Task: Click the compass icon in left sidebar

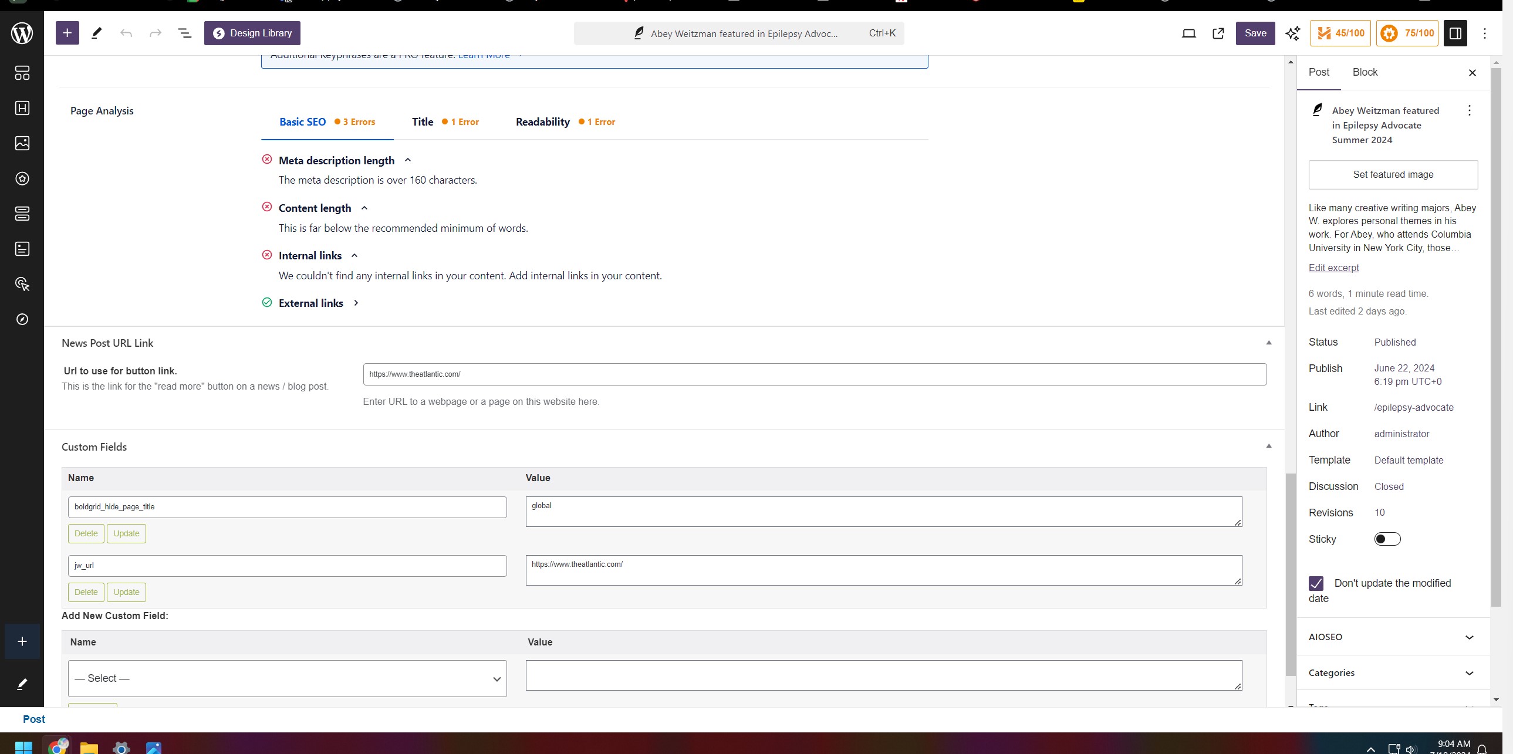Action: point(22,319)
